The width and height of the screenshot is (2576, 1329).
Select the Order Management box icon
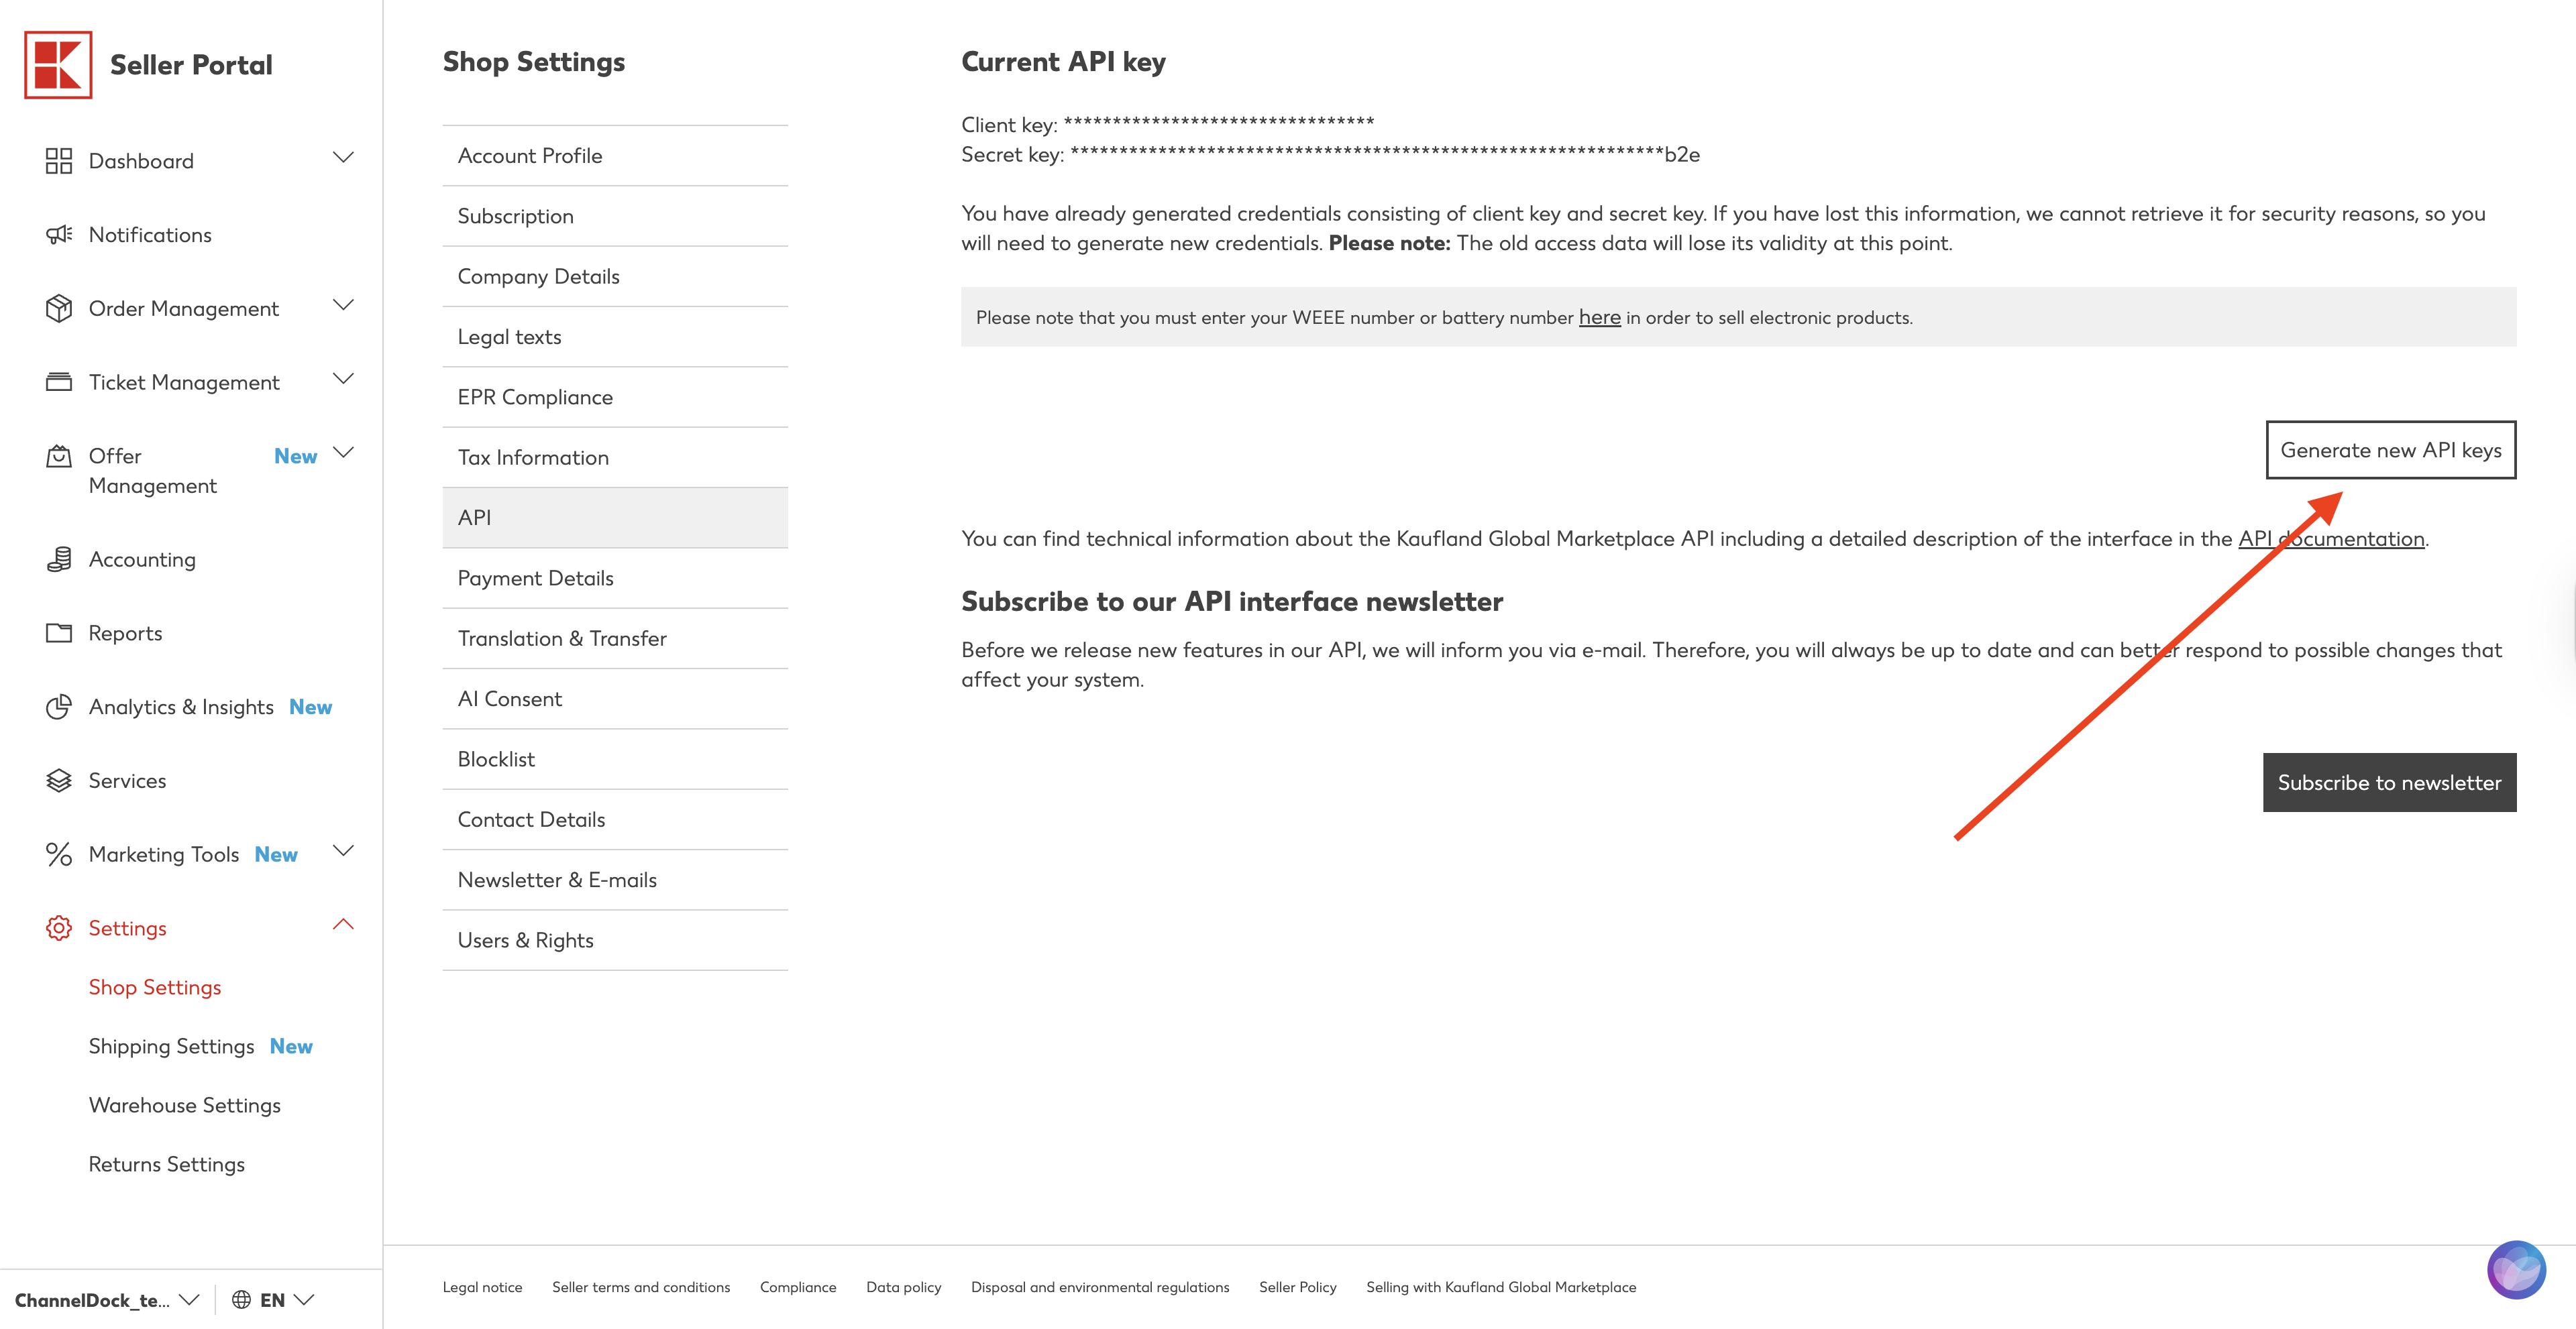(x=59, y=308)
